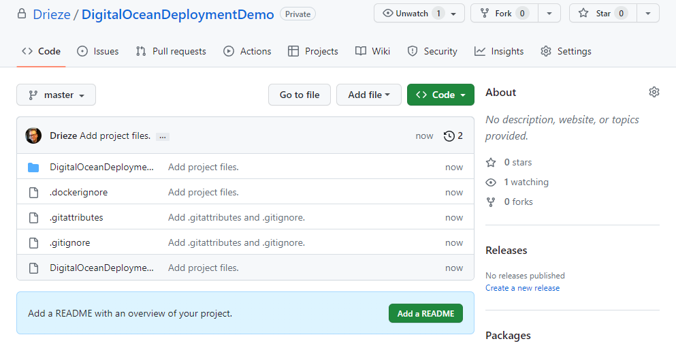The image size is (676, 352).
Task: Click the Star count badge
Action: 622,14
